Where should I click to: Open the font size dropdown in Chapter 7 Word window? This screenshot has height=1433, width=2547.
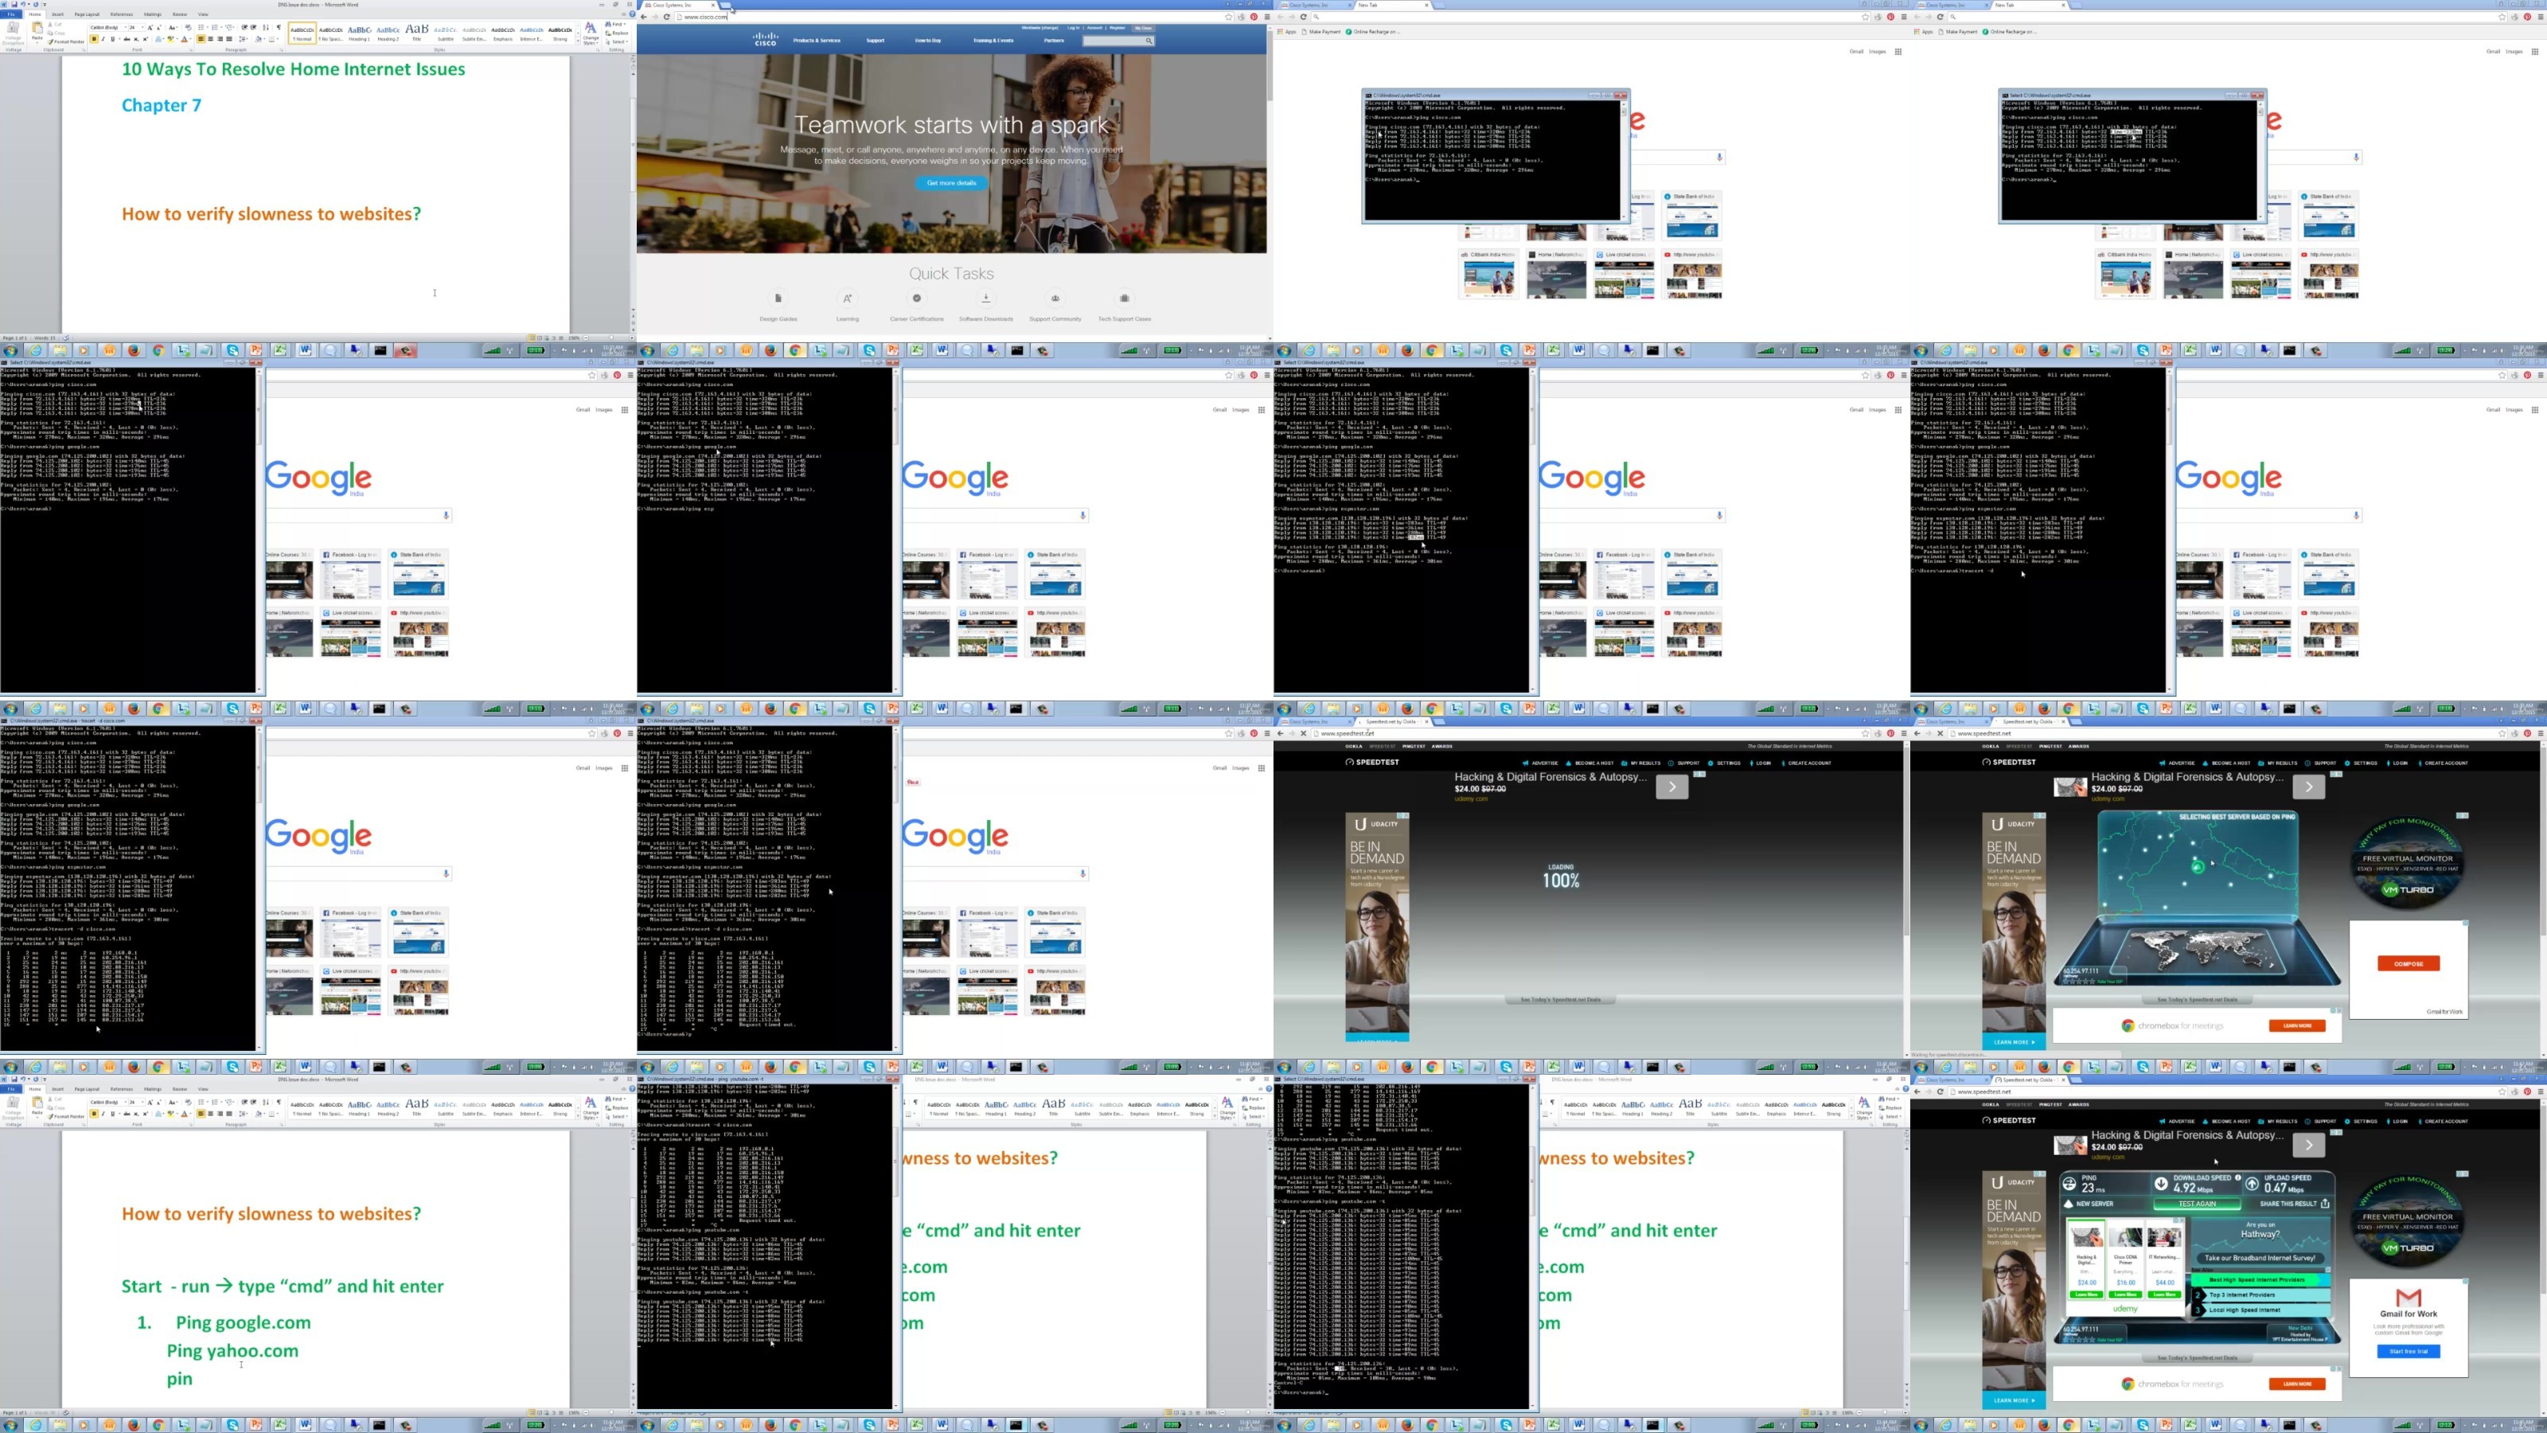click(142, 28)
